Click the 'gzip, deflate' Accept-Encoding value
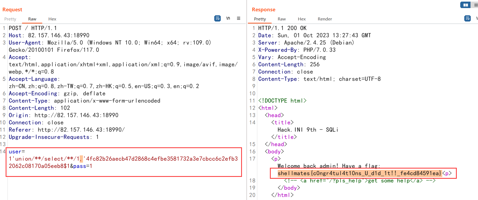The image size is (478, 200). [84, 94]
